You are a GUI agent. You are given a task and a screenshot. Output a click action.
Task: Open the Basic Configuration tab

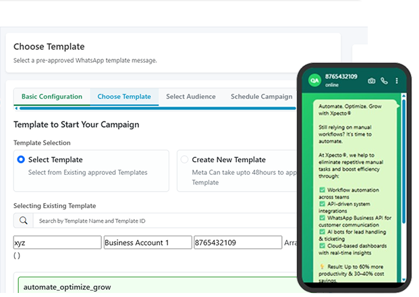[x=52, y=97]
